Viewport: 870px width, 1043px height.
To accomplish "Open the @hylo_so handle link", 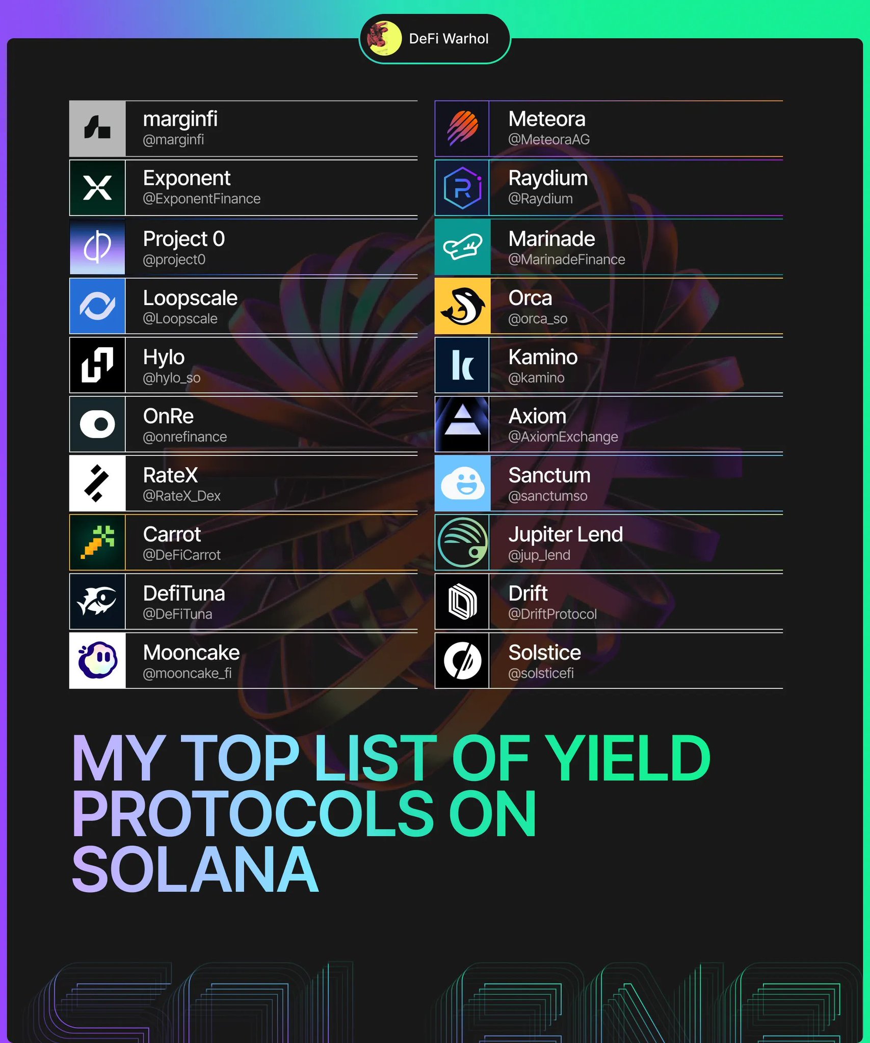I will 172,378.
